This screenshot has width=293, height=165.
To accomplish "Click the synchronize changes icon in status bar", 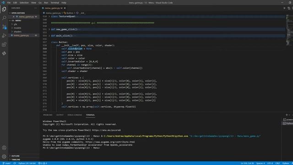I will tap(15, 163).
